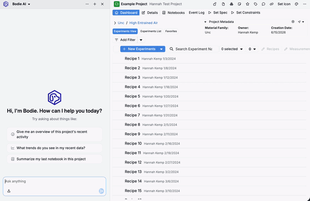Click the play icon next to Set Spec

pyautogui.click(x=210, y=13)
